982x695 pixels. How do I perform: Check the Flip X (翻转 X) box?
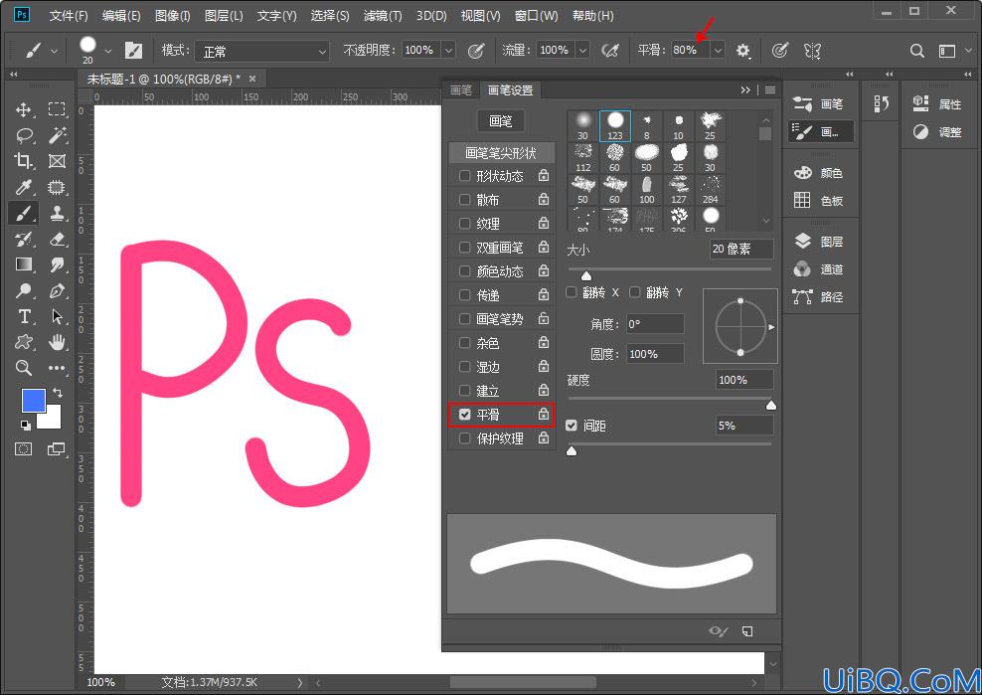tap(572, 292)
